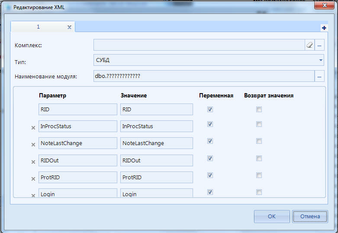Image resolution: width=338 pixels, height=233 pixels.
Task: Uncheck Переменная checkbox for RID
Action: 210,110
